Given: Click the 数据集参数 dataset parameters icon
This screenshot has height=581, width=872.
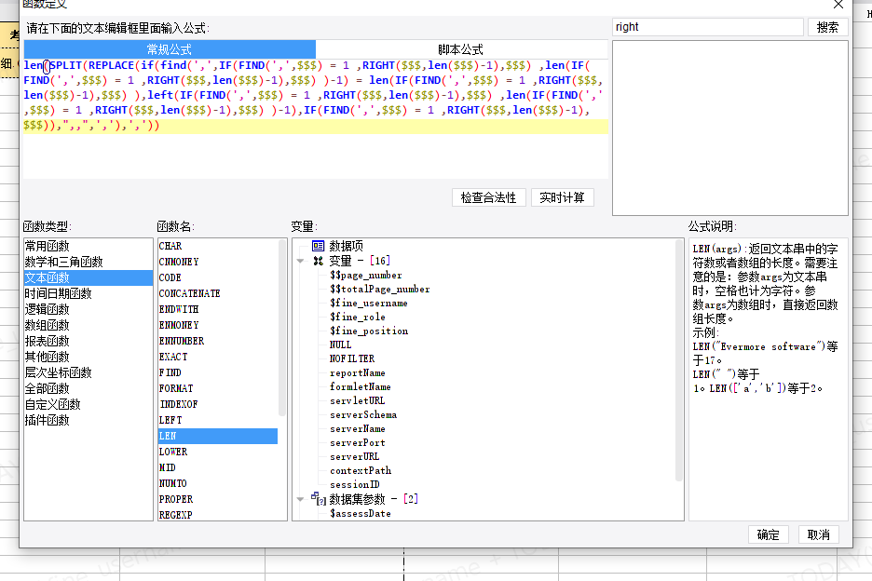Looking at the screenshot, I should pyautogui.click(x=318, y=499).
